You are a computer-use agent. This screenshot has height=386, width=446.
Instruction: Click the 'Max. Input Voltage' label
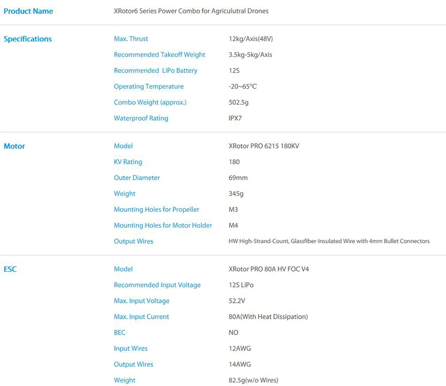pyautogui.click(x=142, y=301)
